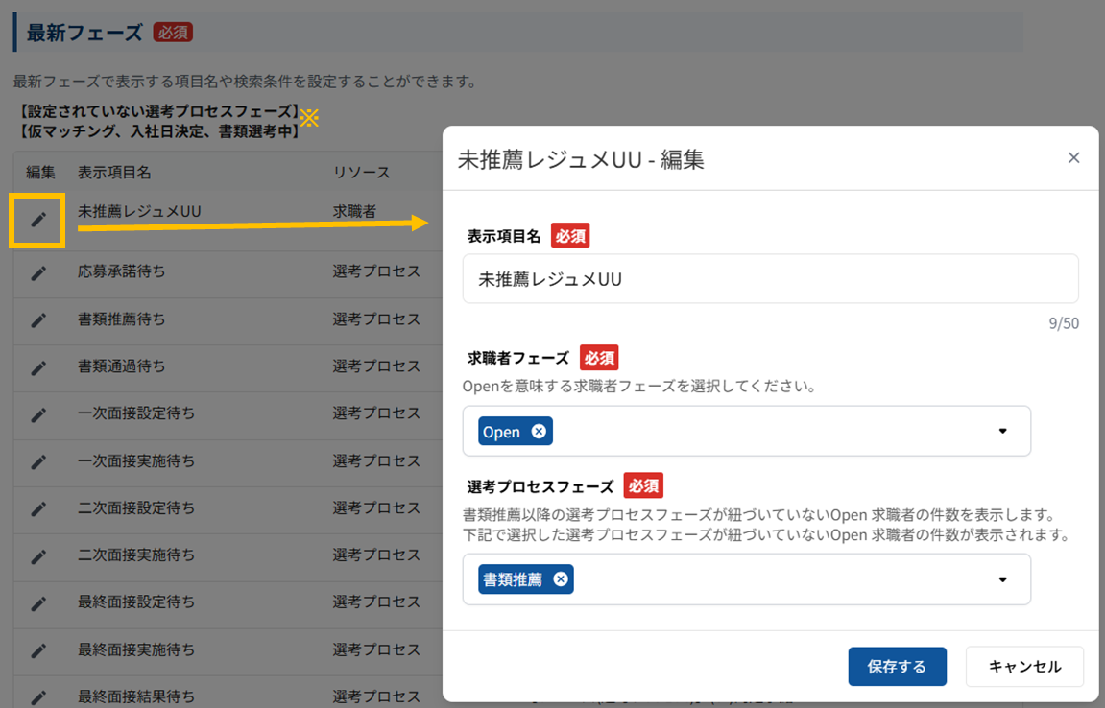Close the 未推薦レジュメUU edit dialog
This screenshot has width=1105, height=708.
(x=1073, y=157)
